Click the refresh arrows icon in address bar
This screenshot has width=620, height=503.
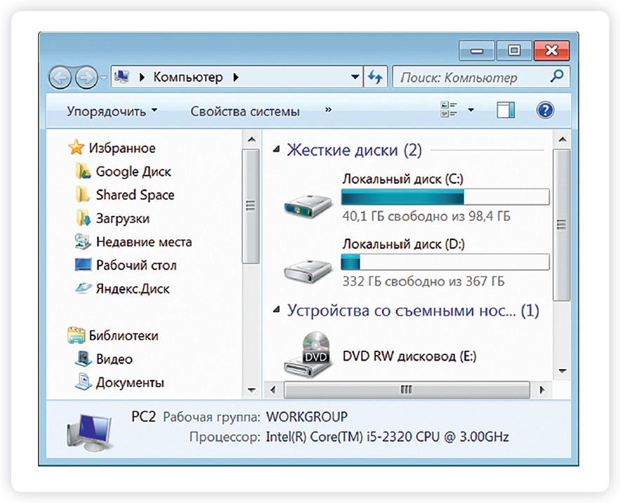tap(376, 77)
